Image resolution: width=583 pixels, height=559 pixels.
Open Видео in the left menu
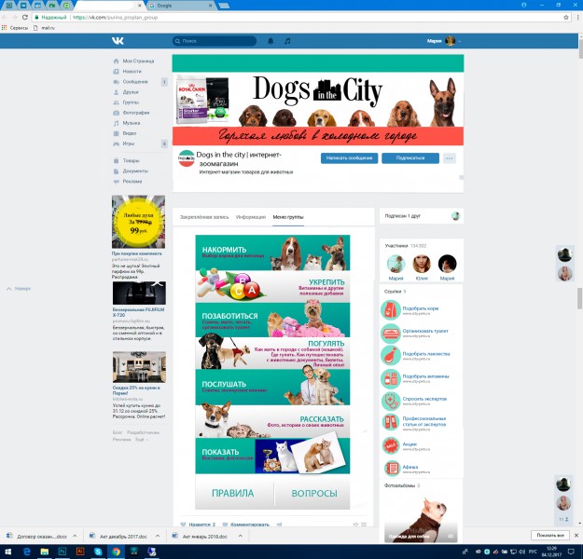(x=125, y=133)
